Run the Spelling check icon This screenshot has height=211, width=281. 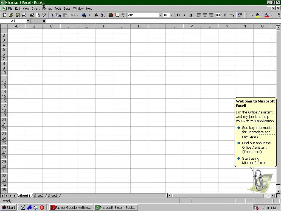pos(44,15)
